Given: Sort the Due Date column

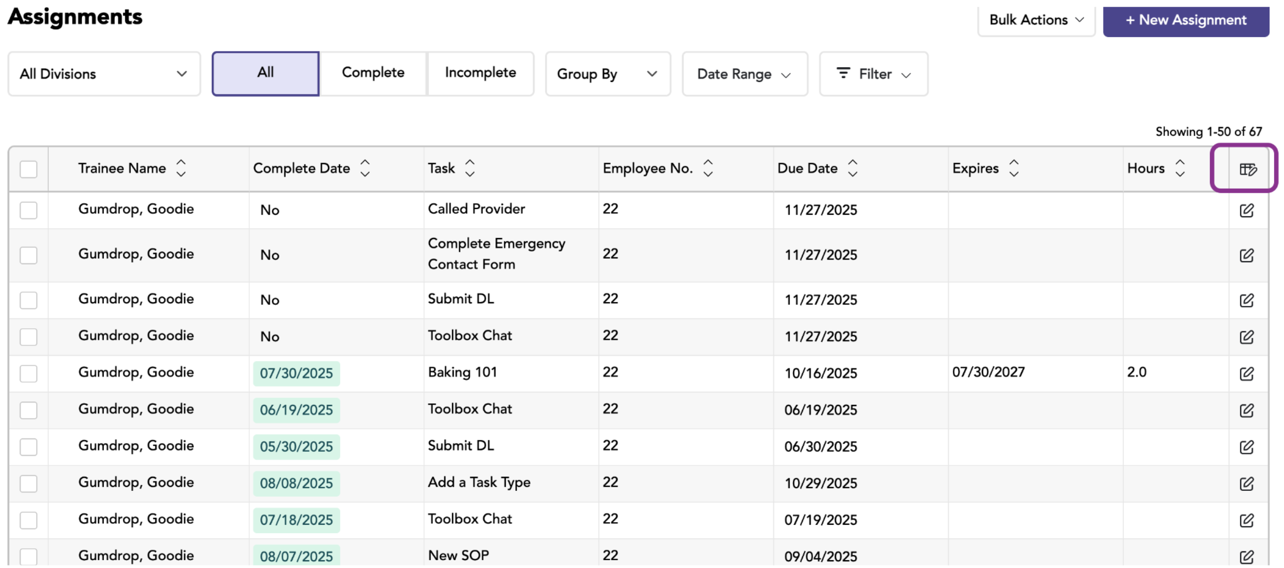Looking at the screenshot, I should (x=852, y=168).
